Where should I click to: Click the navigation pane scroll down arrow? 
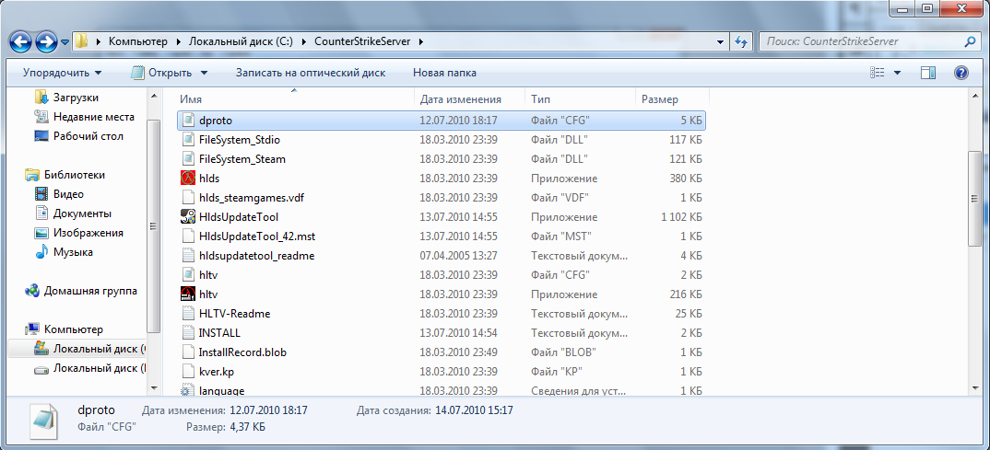(x=153, y=387)
